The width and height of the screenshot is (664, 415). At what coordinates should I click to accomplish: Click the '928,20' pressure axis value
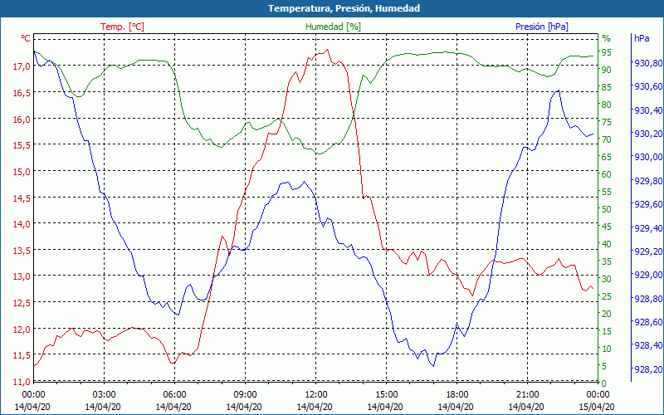click(x=648, y=369)
